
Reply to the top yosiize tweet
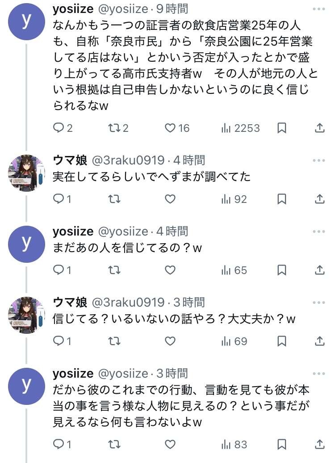coord(59,128)
